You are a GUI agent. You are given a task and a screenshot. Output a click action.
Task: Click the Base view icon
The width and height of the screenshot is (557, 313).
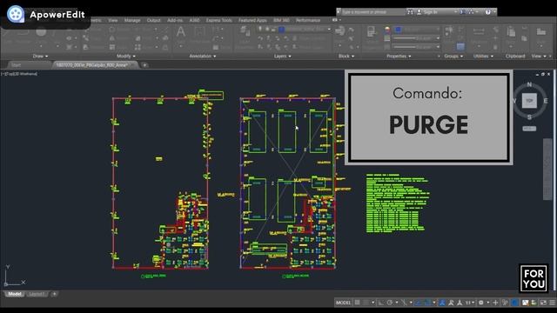coord(541,32)
